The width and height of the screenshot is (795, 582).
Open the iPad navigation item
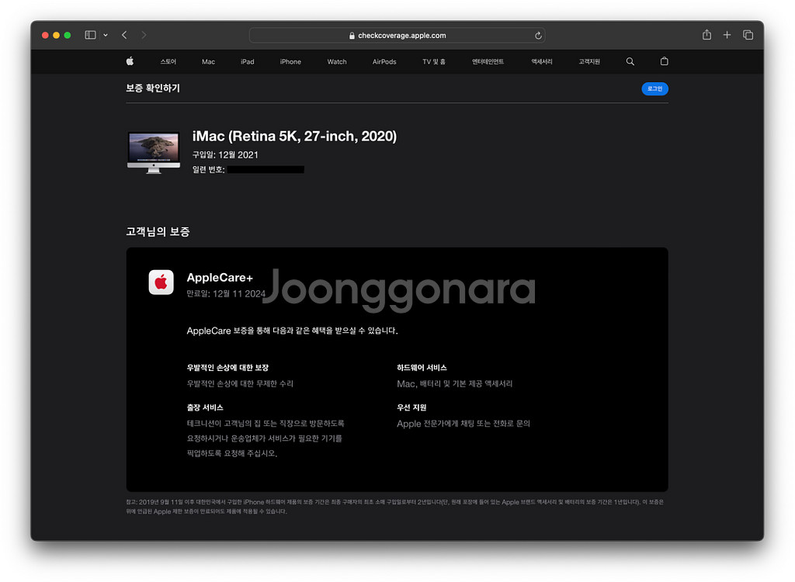(x=248, y=62)
